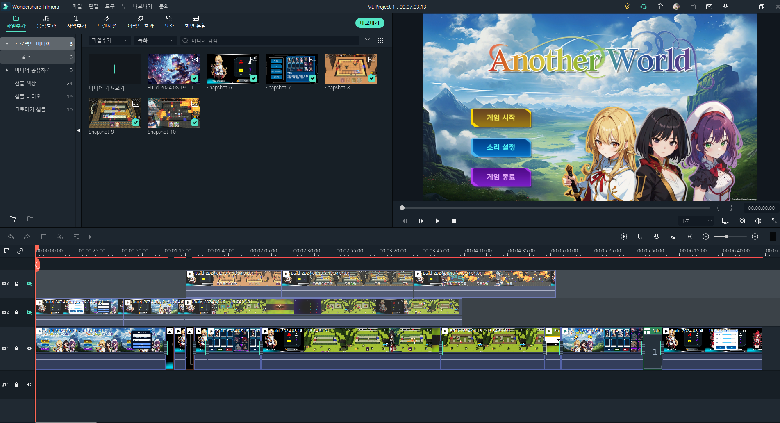Open the 음성효과 audio tab
The width and height of the screenshot is (780, 423).
[x=46, y=22]
